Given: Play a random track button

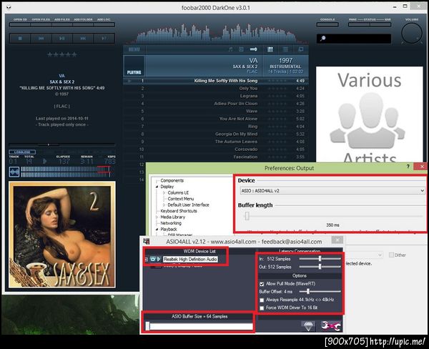Looking at the screenshot, I should [x=104, y=39].
